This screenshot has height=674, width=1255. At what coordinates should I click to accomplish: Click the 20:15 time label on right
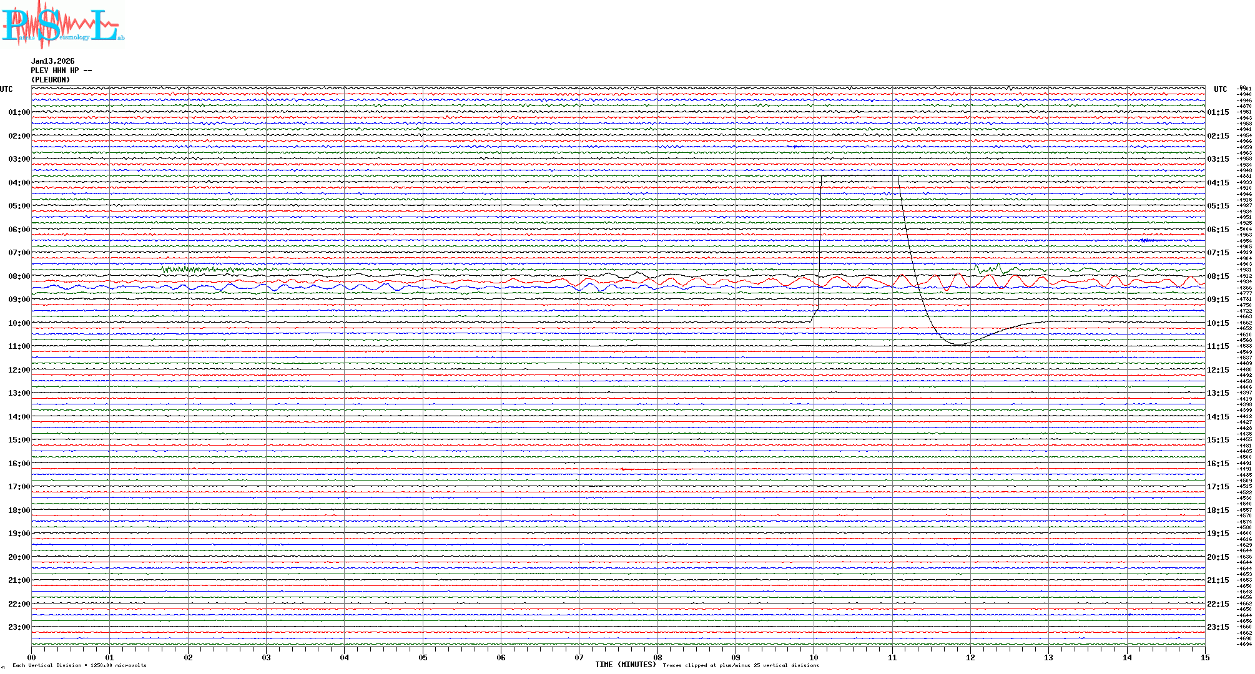tap(1218, 557)
